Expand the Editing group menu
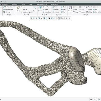The width and height of the screenshot is (101, 101). tap(85, 15)
